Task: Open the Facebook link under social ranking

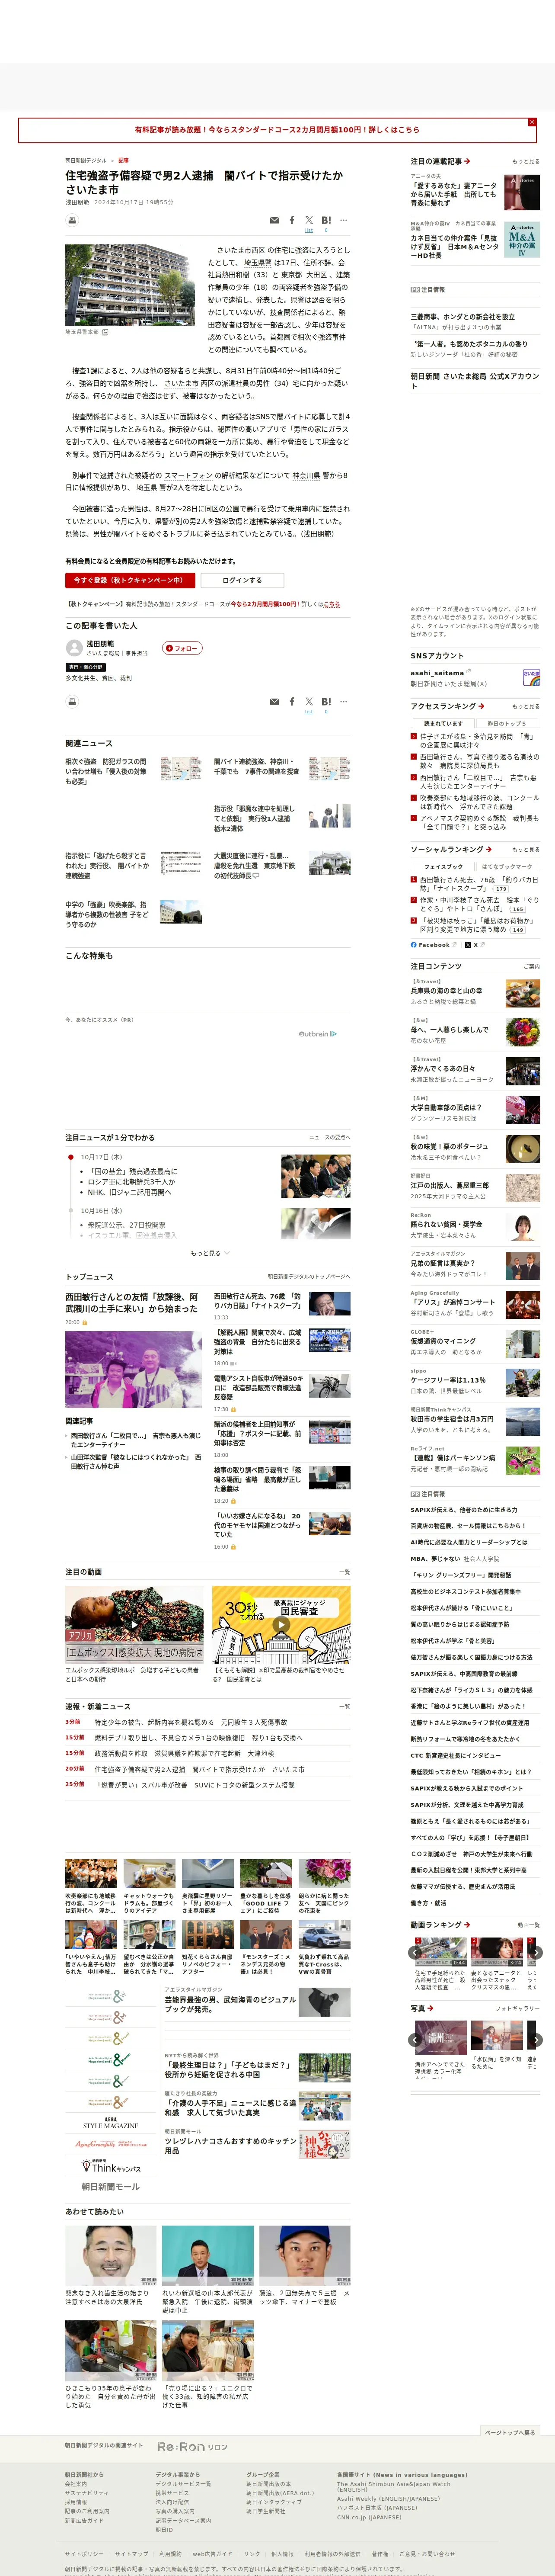Action: 434,945
